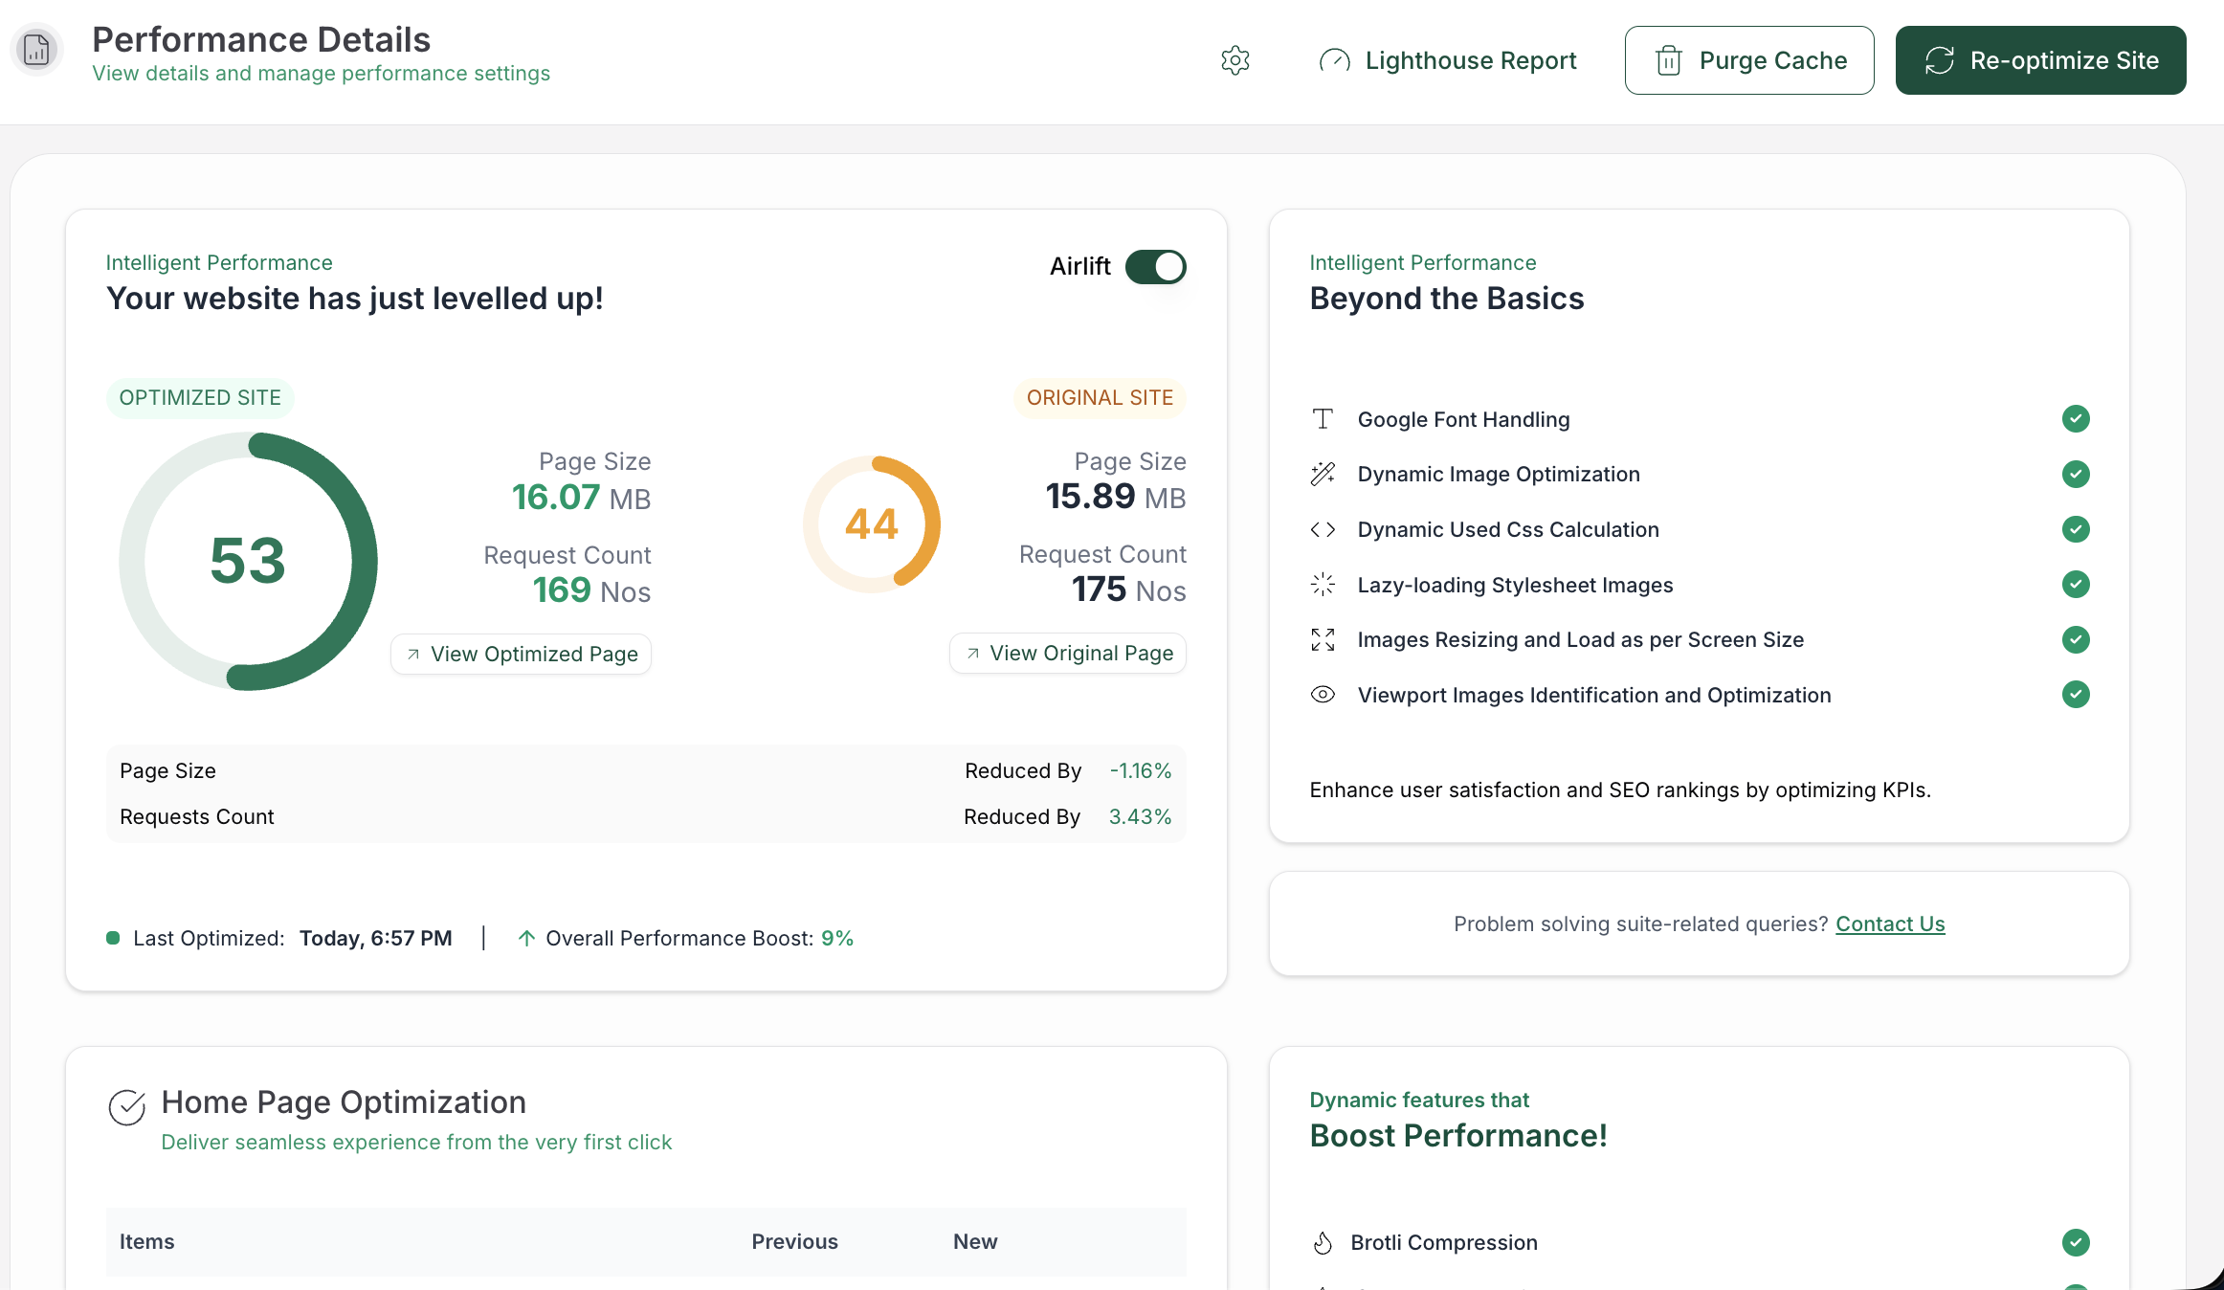This screenshot has width=2224, height=1290.
Task: Click checkmark next to Dynamic Used Css Calculation
Action: [x=2076, y=529]
